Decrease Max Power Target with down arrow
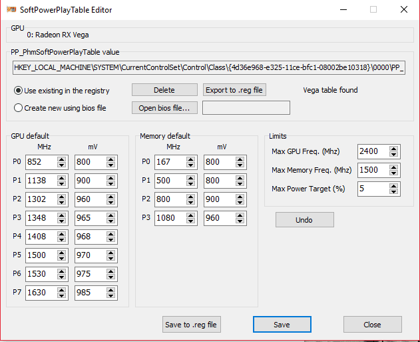 coord(393,191)
